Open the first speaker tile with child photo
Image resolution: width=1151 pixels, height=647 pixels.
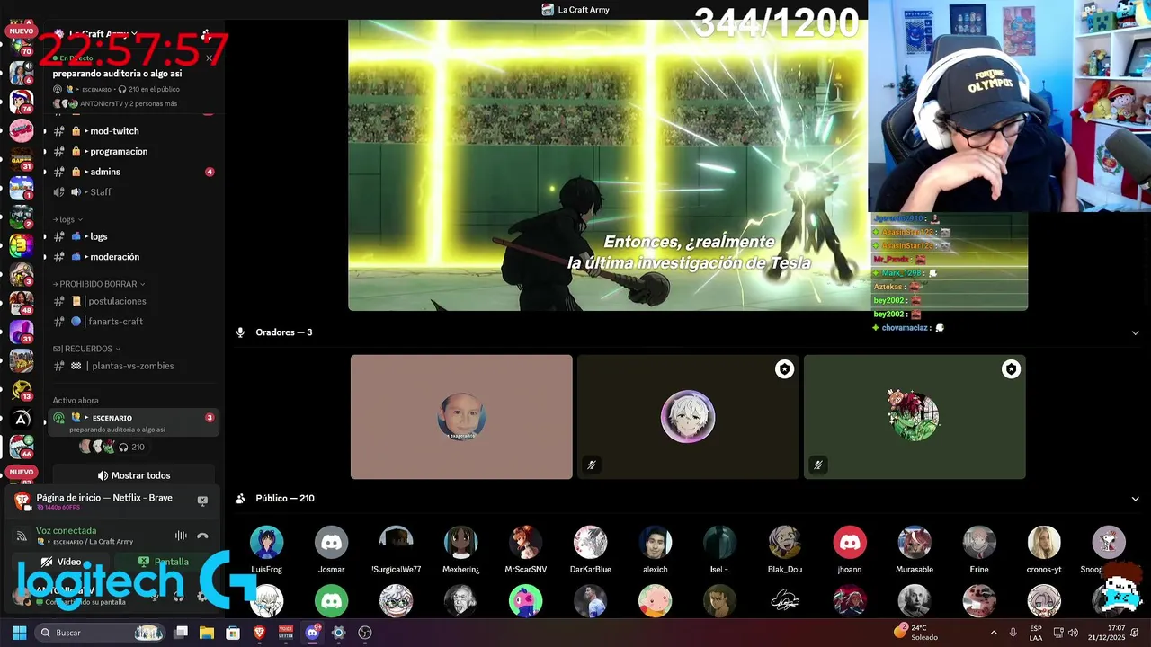pos(461,417)
